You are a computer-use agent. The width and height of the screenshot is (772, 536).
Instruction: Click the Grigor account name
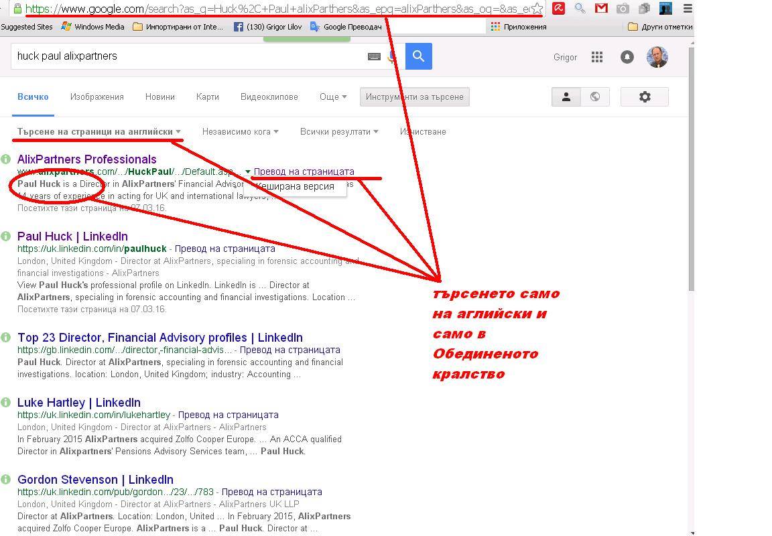click(565, 57)
